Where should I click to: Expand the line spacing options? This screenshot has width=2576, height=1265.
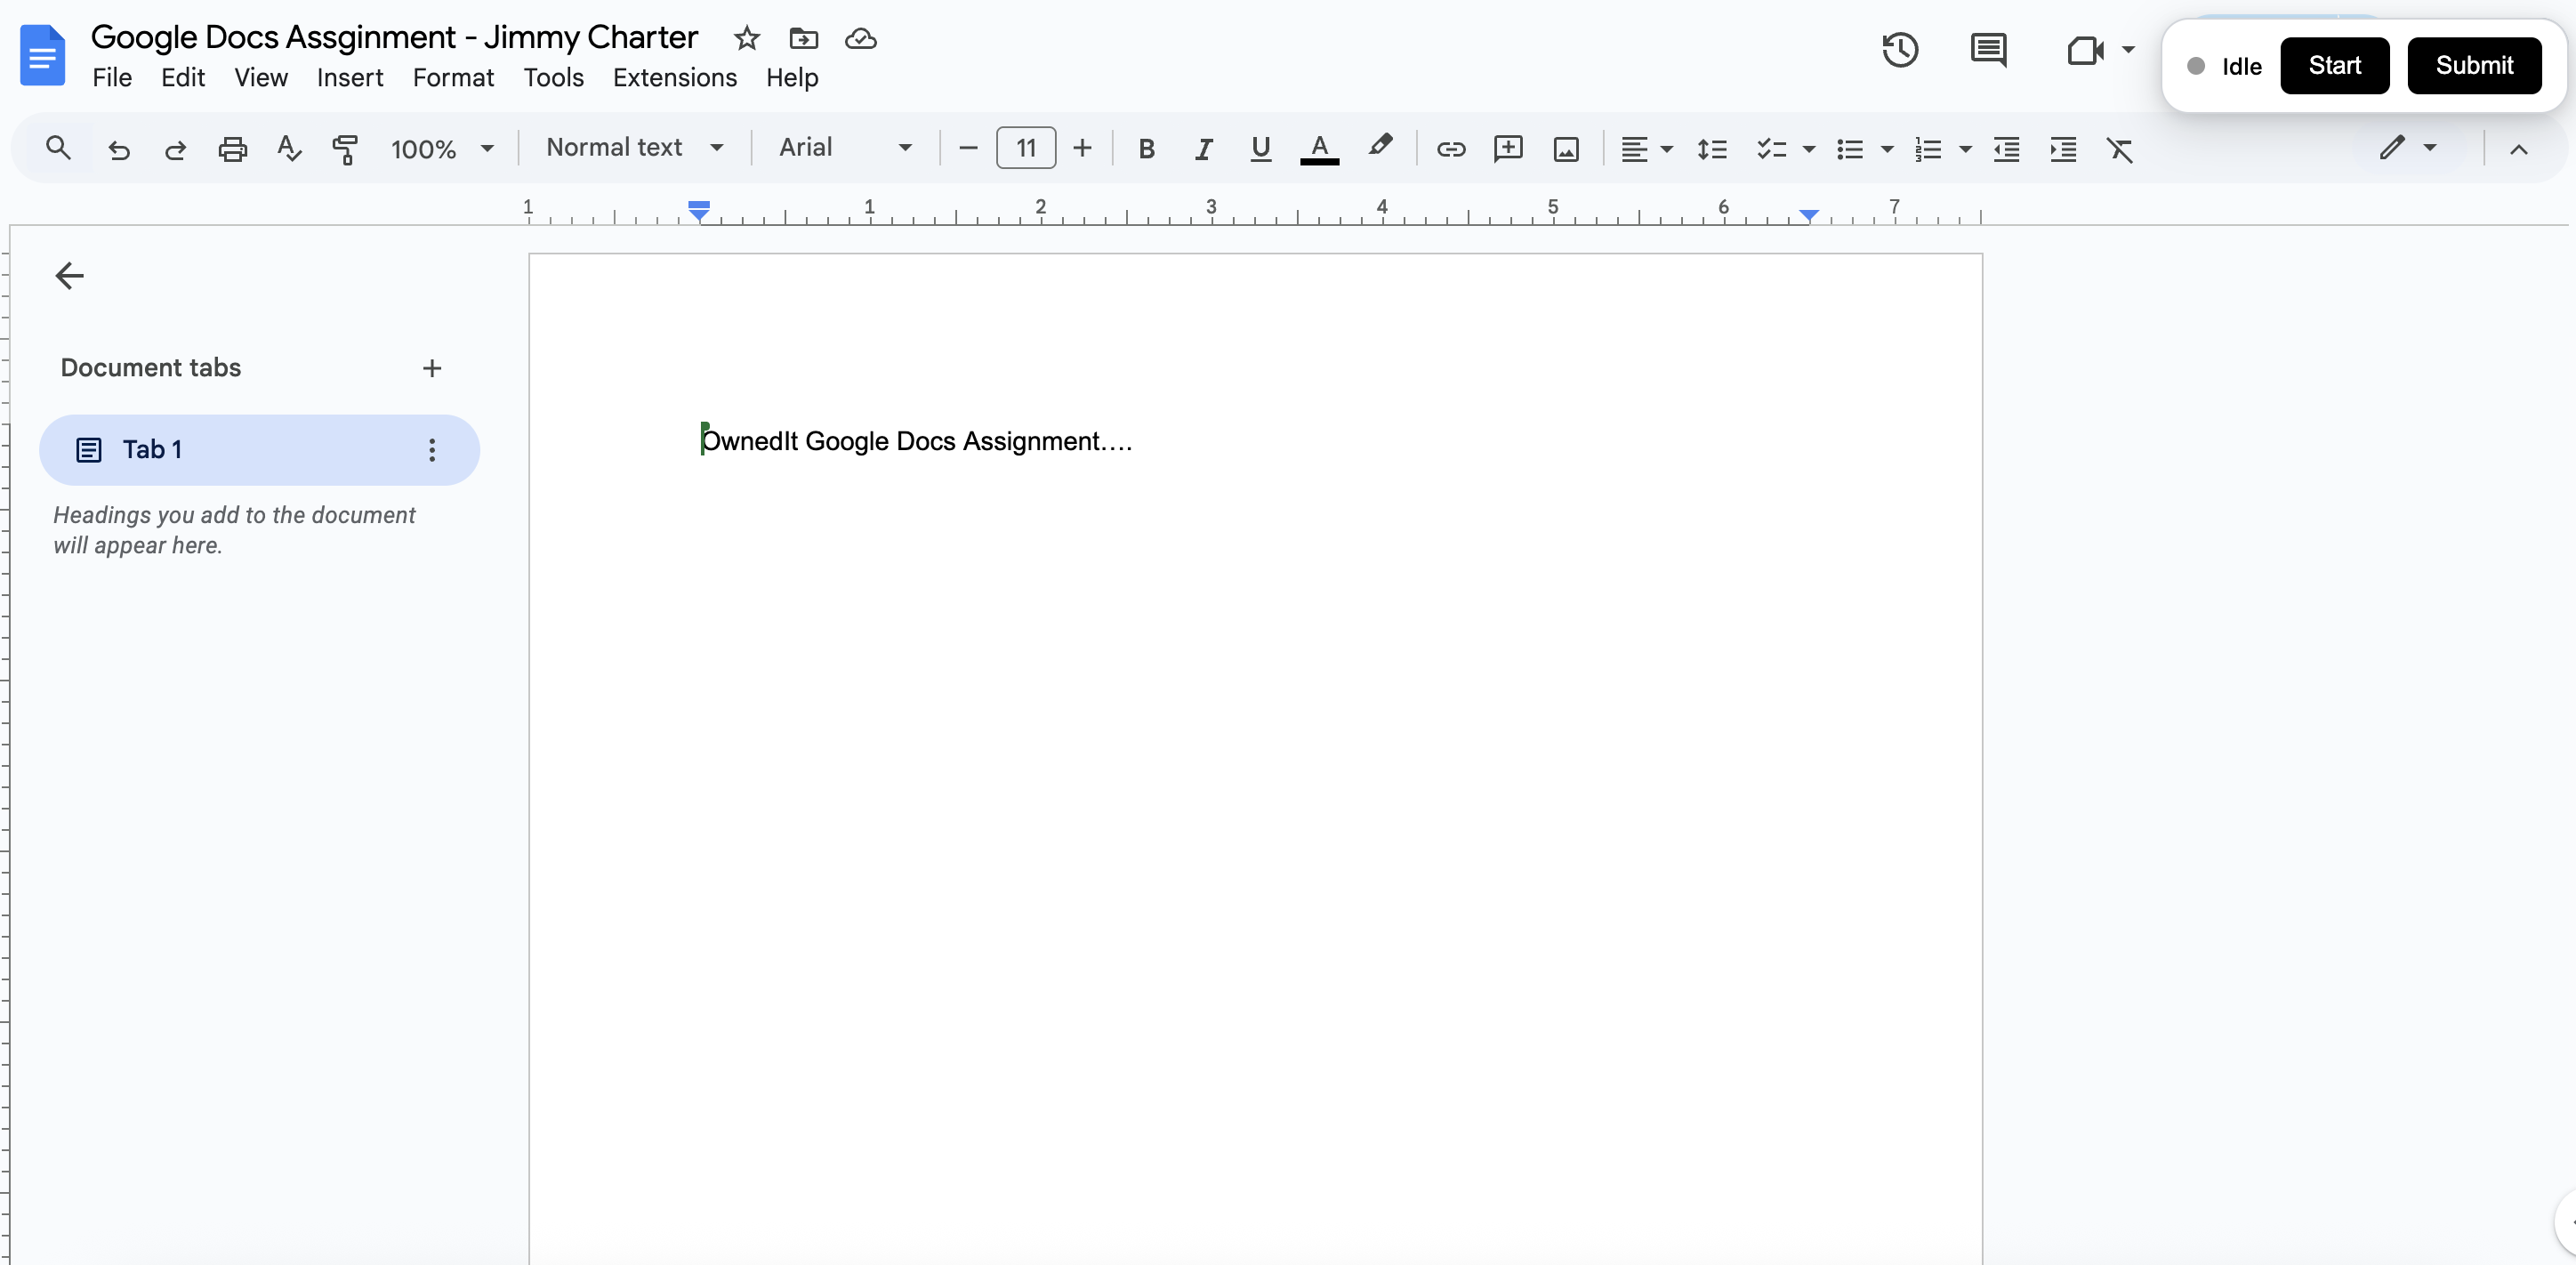1712,150
